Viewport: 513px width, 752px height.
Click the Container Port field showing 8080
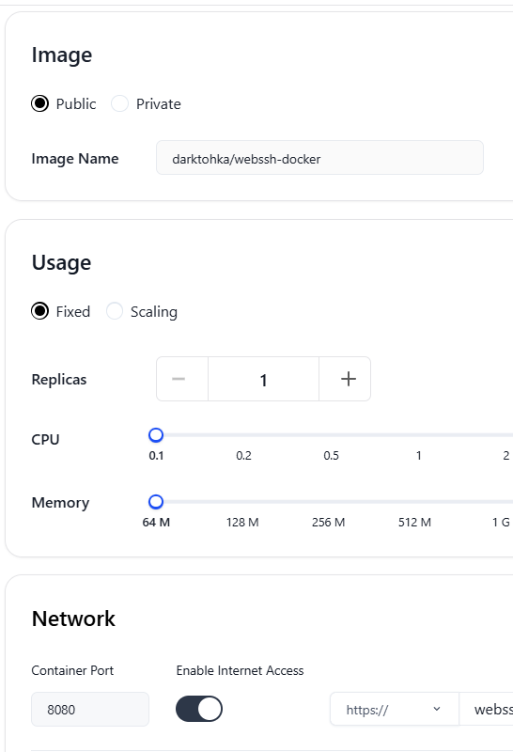pos(90,709)
